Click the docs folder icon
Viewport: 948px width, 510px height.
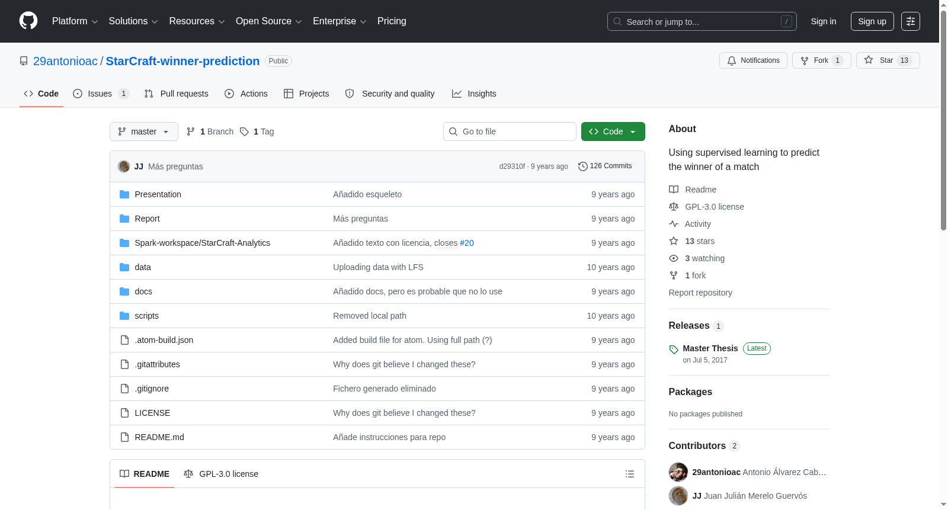124,291
